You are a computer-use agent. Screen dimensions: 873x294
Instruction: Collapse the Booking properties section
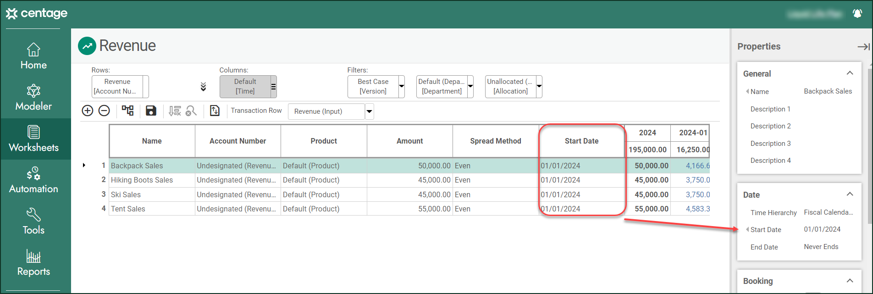click(850, 281)
